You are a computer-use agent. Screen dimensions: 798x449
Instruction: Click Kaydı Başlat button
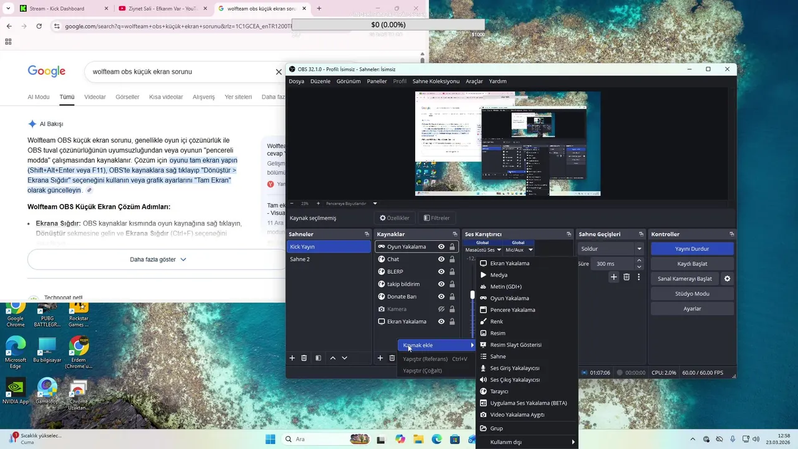click(692, 264)
